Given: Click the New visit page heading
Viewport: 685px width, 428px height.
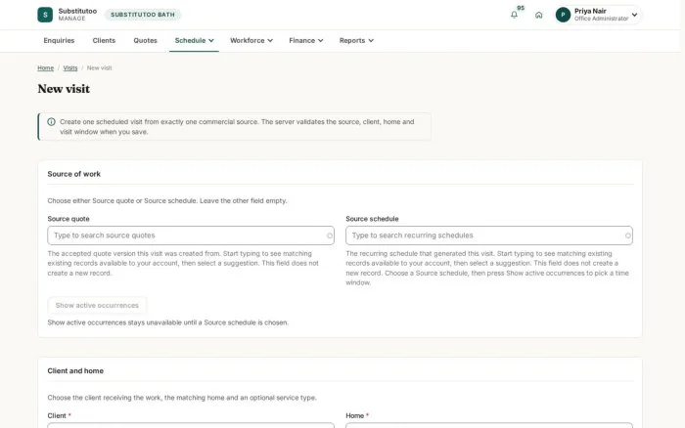Looking at the screenshot, I should [x=64, y=89].
